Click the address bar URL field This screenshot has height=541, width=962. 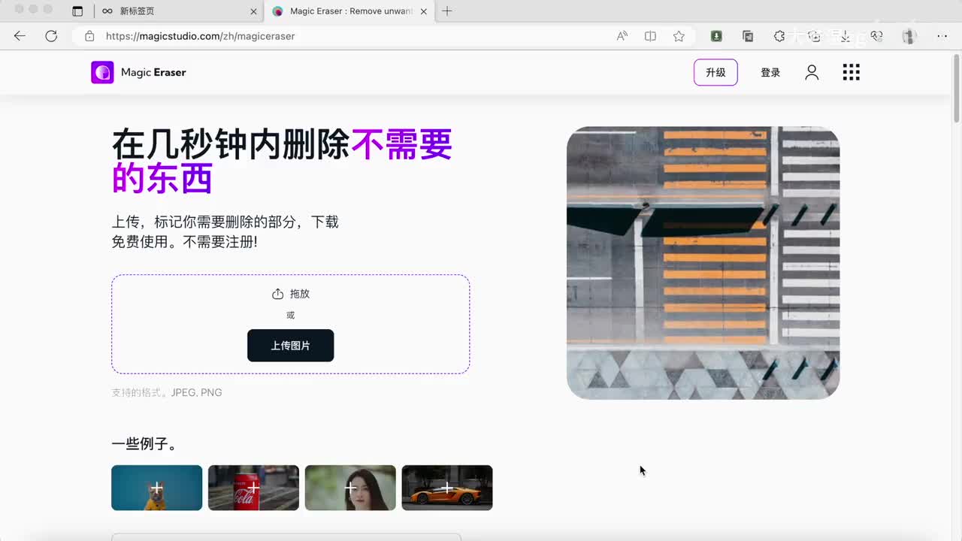pyautogui.click(x=338, y=36)
